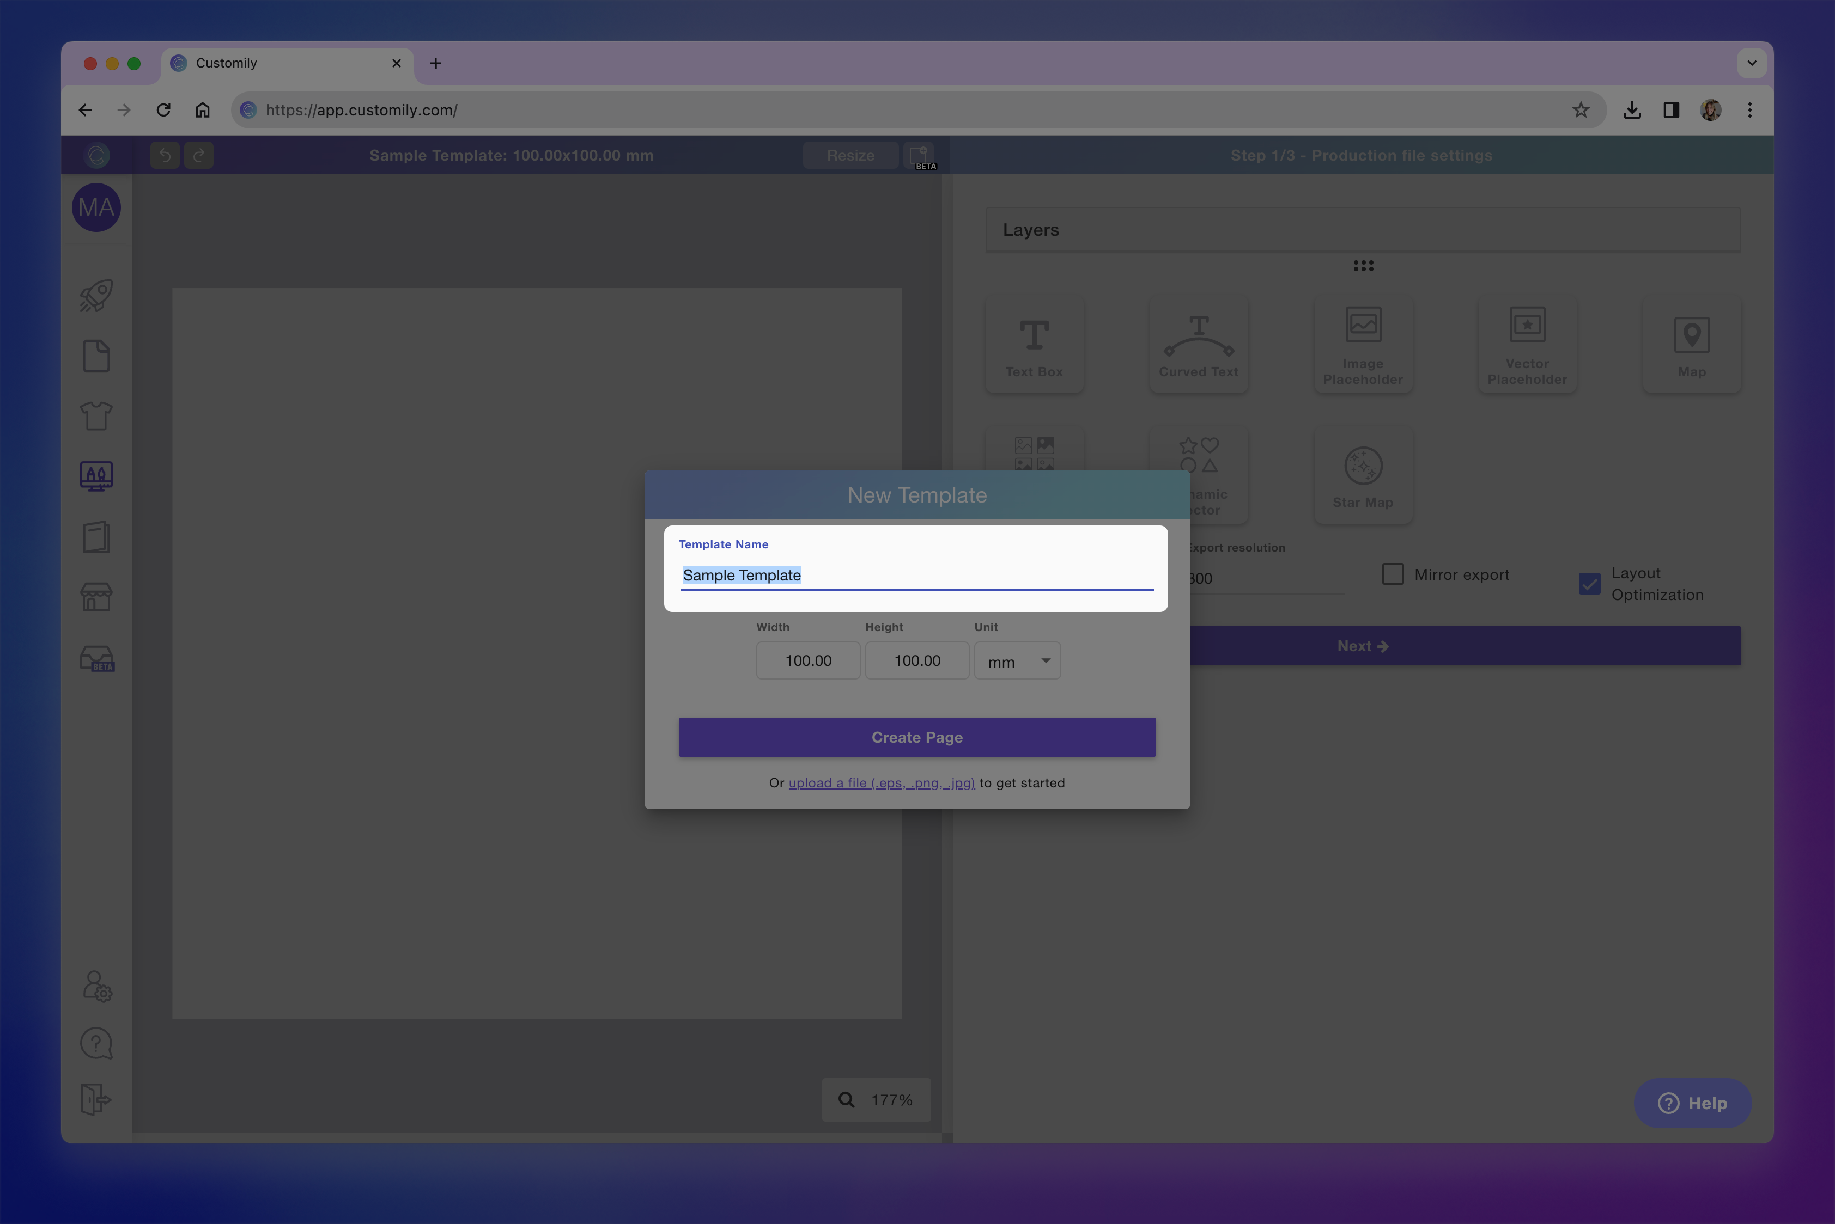Open the Unit mm dropdown
Image resolution: width=1835 pixels, height=1224 pixels.
[x=1017, y=661]
